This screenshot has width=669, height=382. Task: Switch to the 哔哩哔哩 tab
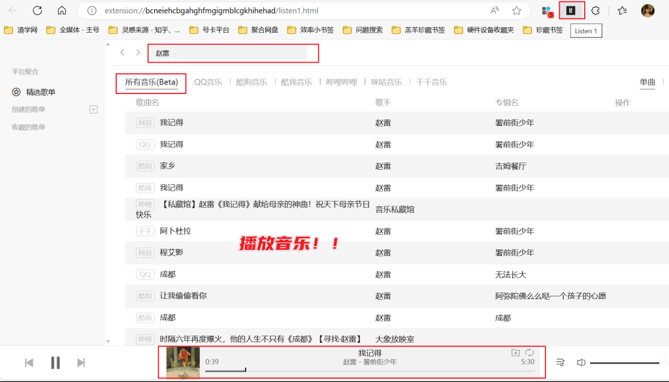point(342,82)
